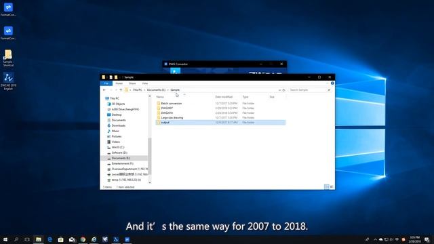The height and width of the screenshot is (244, 434).
Task: Select the Large size drawing folder
Action: (x=172, y=117)
